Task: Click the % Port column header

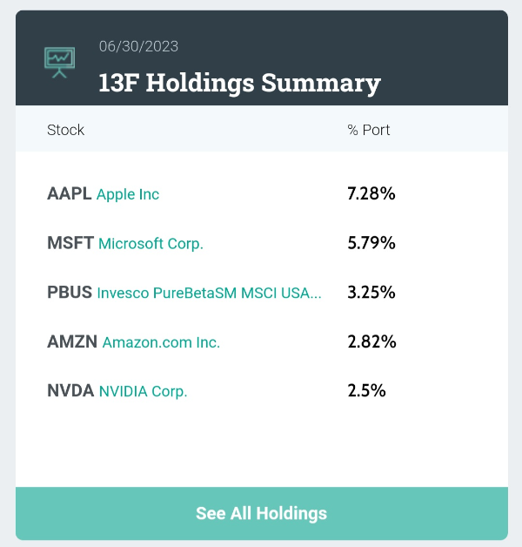Action: point(369,130)
